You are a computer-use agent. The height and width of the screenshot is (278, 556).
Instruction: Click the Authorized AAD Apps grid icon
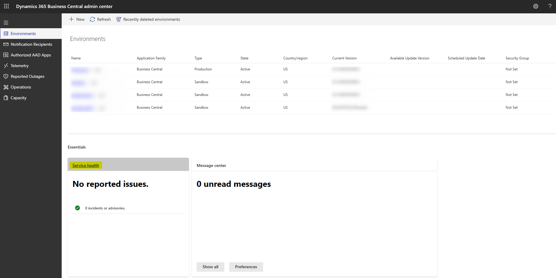point(6,55)
